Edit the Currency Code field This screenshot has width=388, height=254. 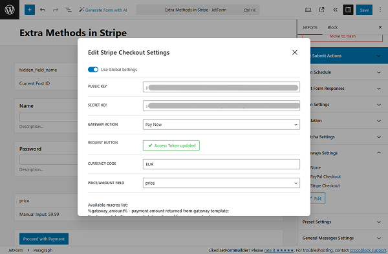click(221, 164)
